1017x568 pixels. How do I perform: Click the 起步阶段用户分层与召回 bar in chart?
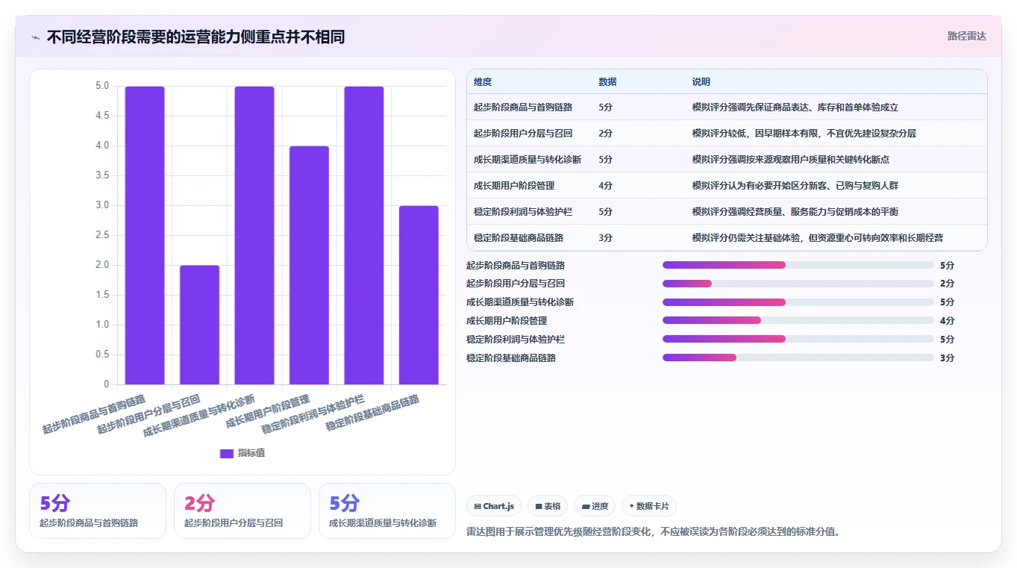point(199,325)
